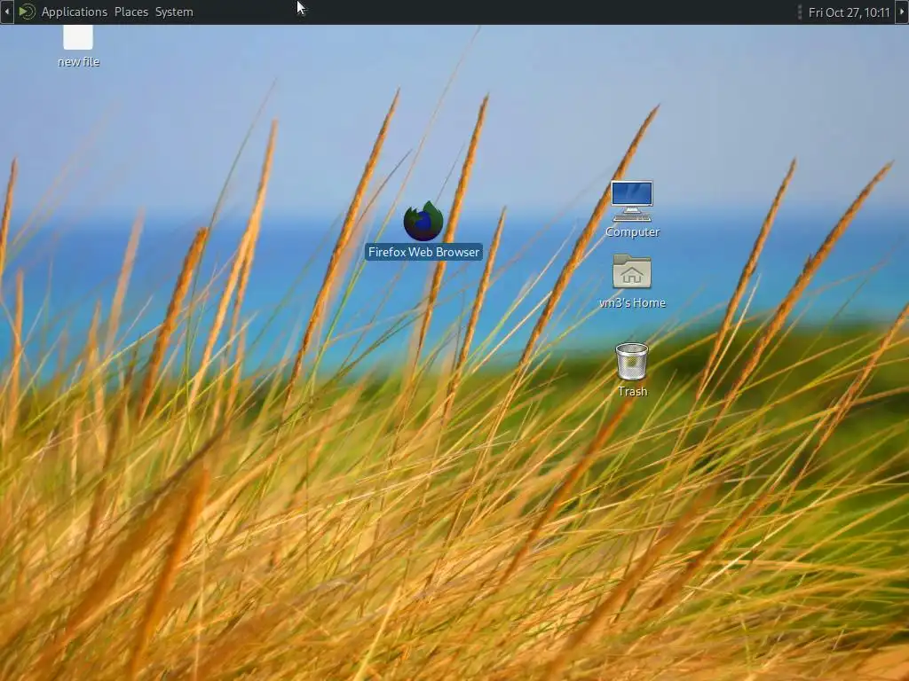Viewport: 909px width, 681px height.
Task: Click the green logo icon beside Applications
Action: 27,12
